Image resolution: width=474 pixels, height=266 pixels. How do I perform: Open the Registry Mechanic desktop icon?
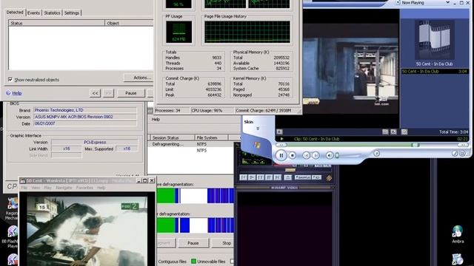[x=12, y=209]
